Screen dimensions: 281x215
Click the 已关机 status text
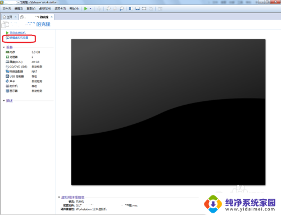pyautogui.click(x=80, y=202)
